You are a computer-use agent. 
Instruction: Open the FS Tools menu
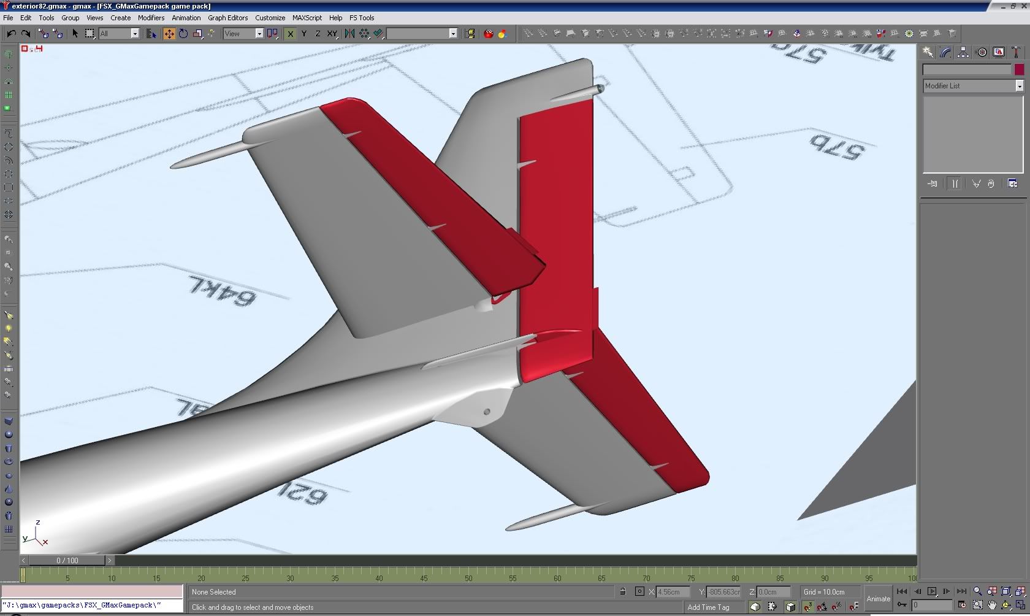click(x=361, y=18)
